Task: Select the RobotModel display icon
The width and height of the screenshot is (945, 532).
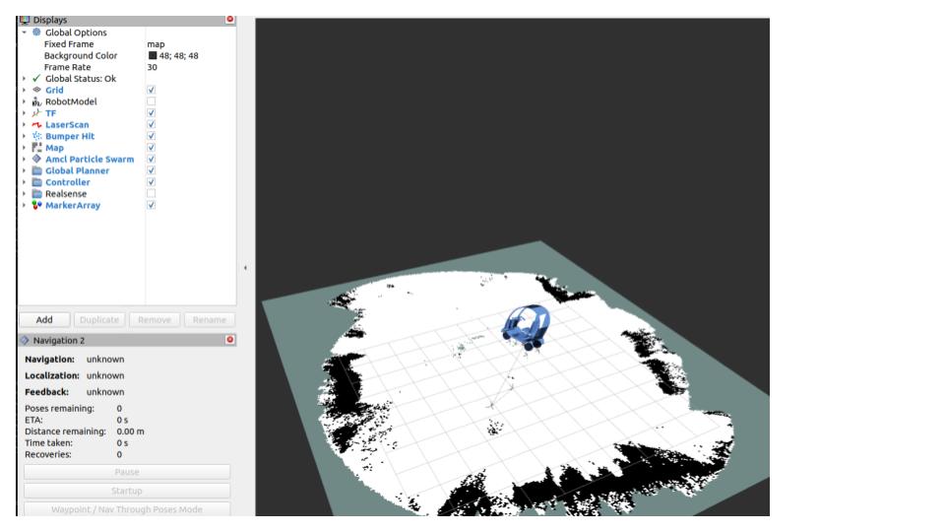Action: [x=36, y=101]
